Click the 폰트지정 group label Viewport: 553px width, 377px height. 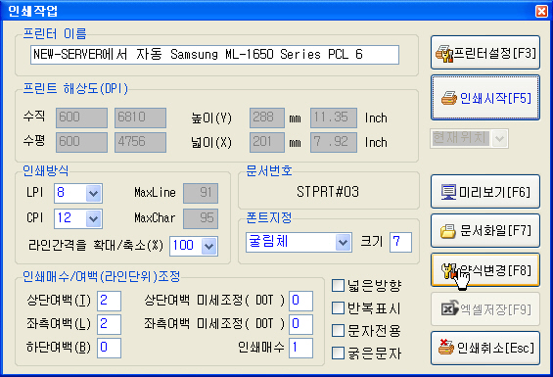269,217
